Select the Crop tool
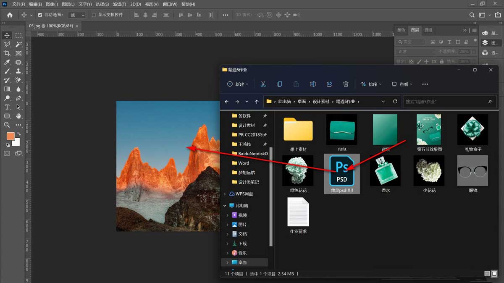The height and width of the screenshot is (283, 504). [7, 53]
